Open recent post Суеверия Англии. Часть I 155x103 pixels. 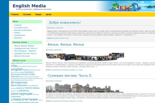tap(25, 54)
